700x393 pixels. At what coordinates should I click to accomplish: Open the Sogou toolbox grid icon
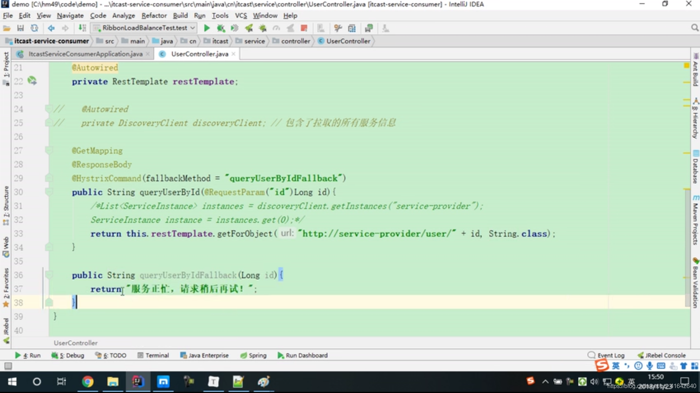[x=695, y=366]
